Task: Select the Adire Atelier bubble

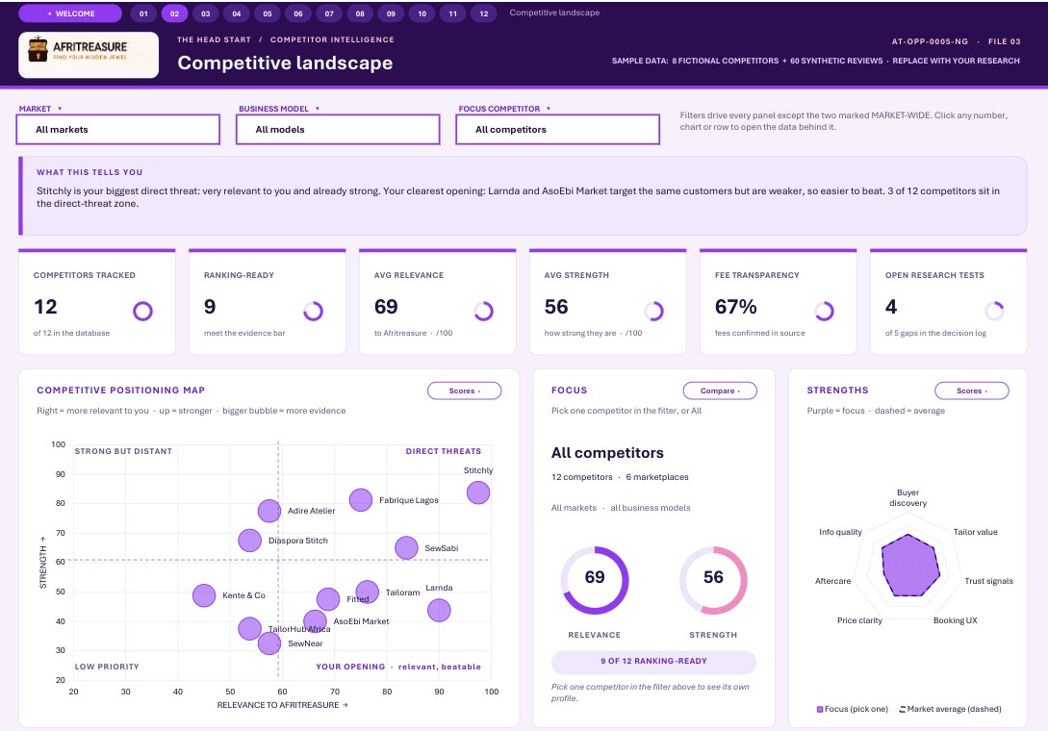Action: point(269,511)
